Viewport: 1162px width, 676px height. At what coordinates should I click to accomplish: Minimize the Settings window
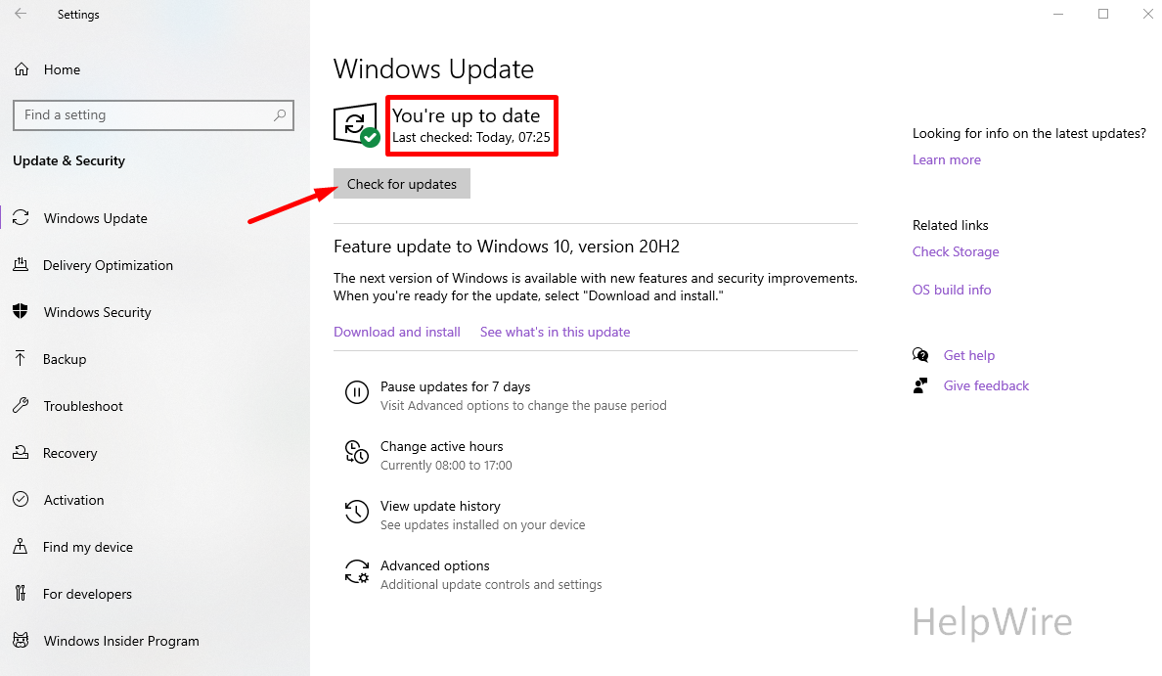[1058, 14]
